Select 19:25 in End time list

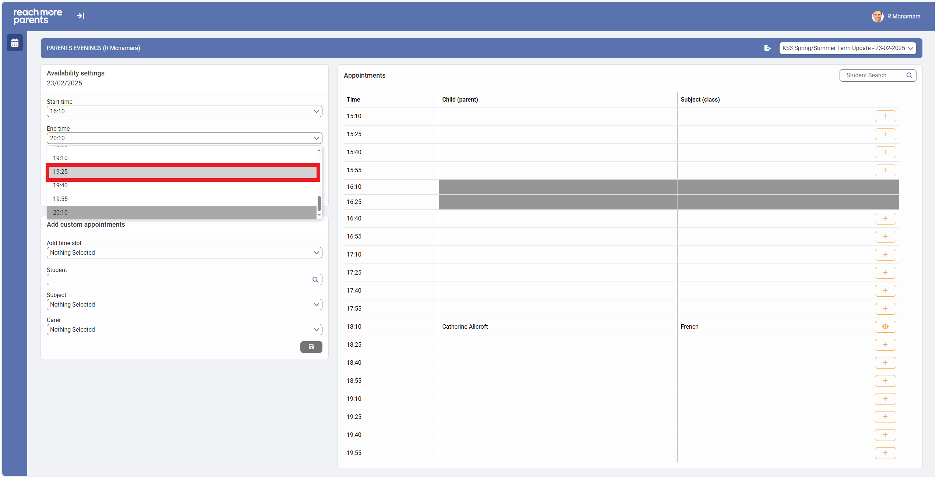tap(183, 172)
